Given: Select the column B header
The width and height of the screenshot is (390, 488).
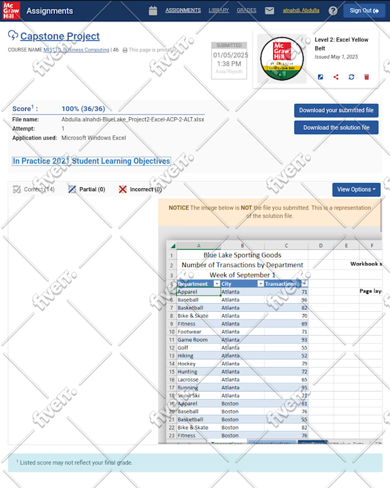Looking at the screenshot, I should (x=243, y=246).
